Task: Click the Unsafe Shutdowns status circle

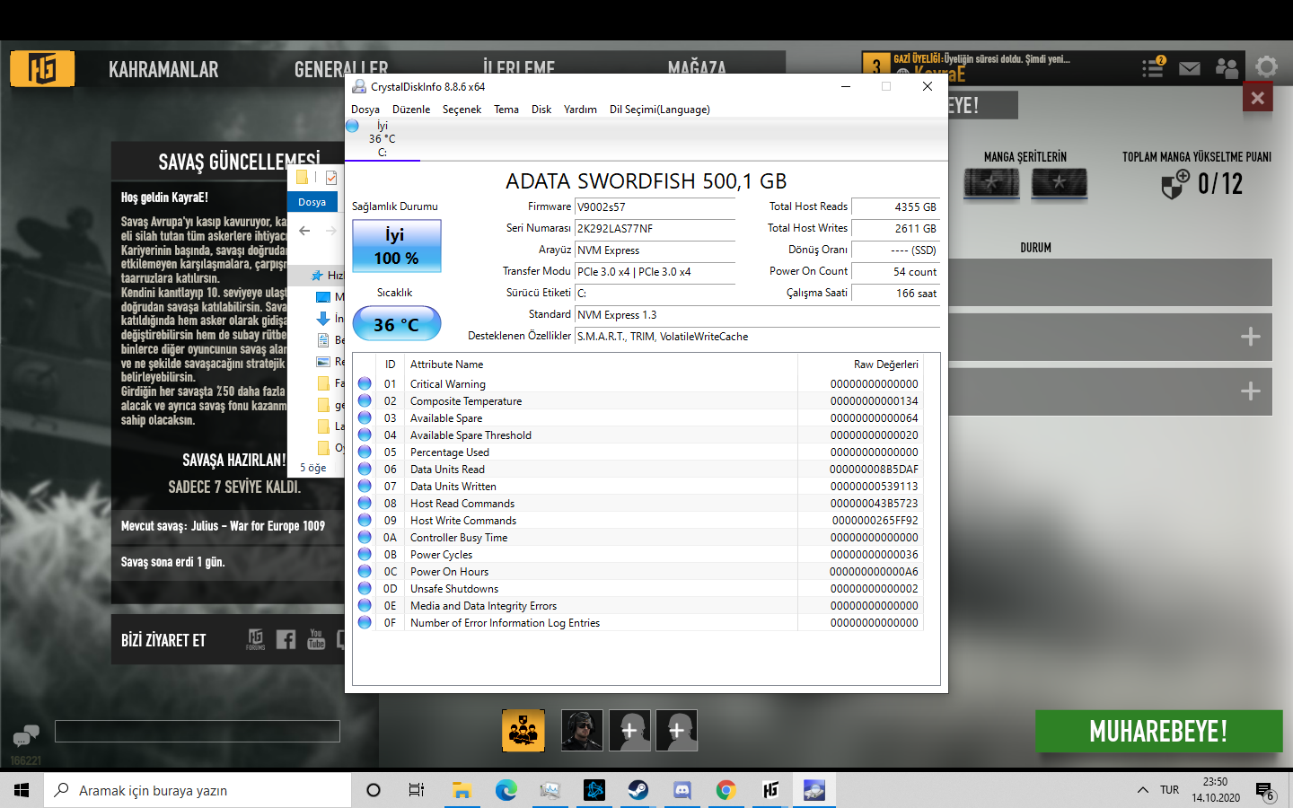Action: (365, 588)
